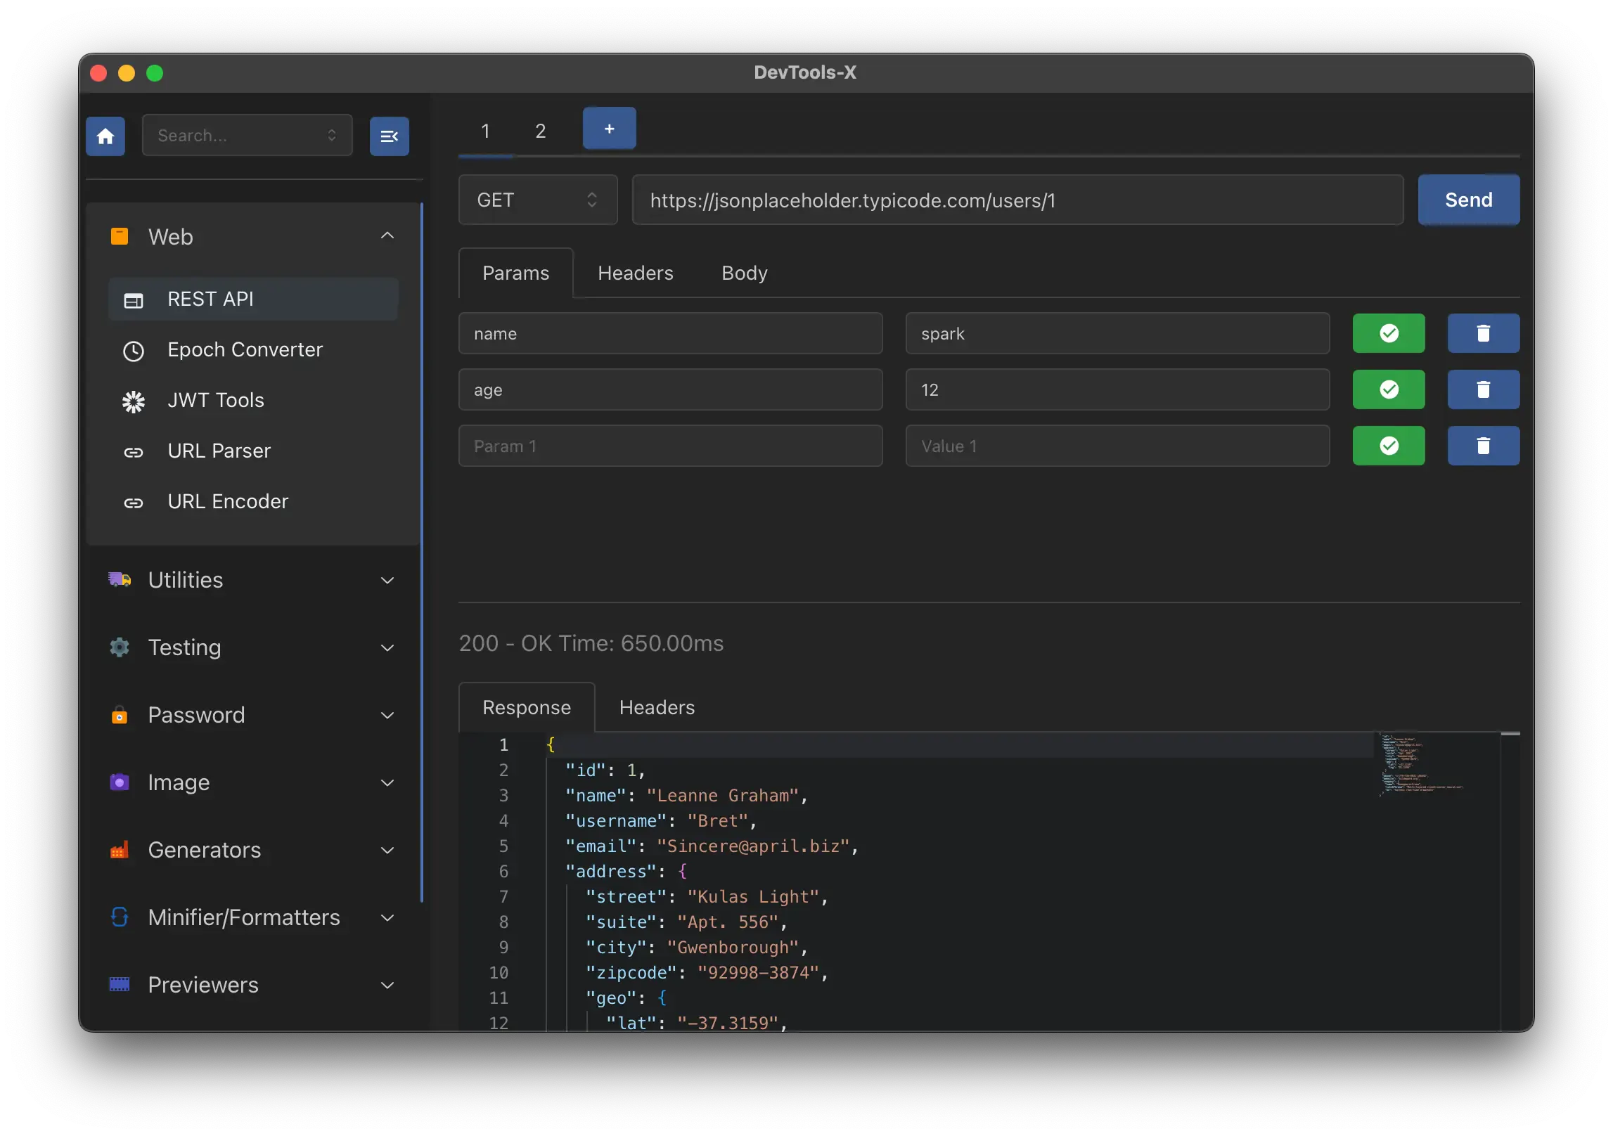Add a new request tab
The width and height of the screenshot is (1613, 1136).
coord(609,129)
